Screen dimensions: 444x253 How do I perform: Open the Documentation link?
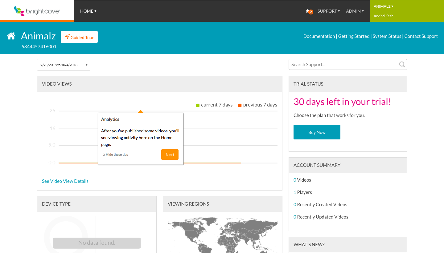[x=319, y=36]
